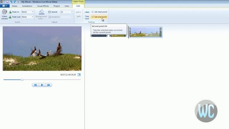The image size is (229, 129).
Task: Click the Background color button
Action: 41,14
